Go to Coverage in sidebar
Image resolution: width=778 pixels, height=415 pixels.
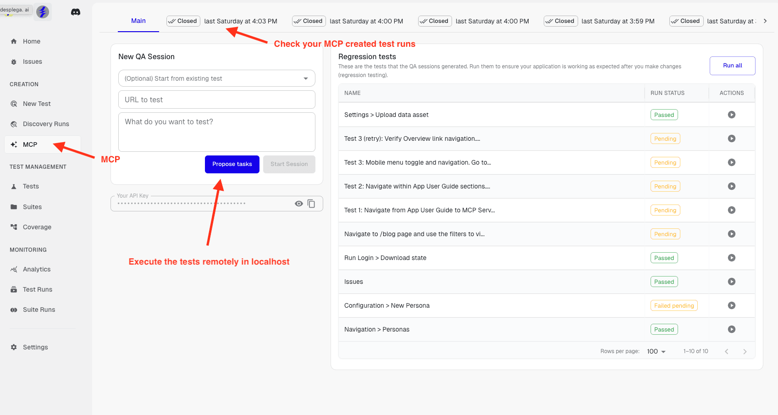click(x=37, y=227)
